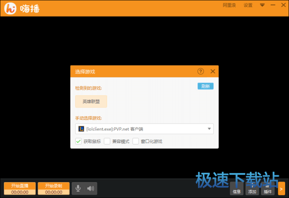Image resolution: width=289 pixels, height=198 pixels.
Task: Open the 插件 plugins button
Action: pyautogui.click(x=268, y=188)
